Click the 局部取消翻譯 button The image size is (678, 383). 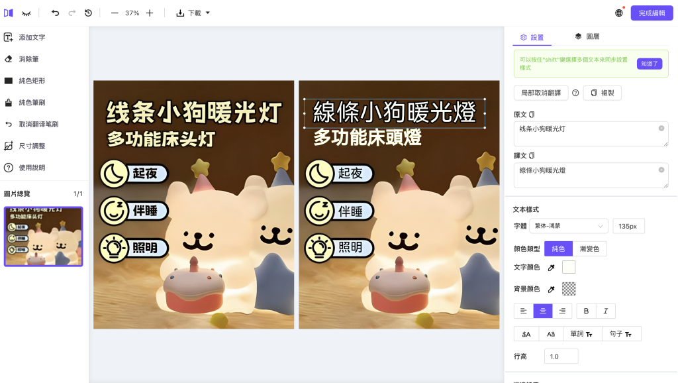(541, 93)
